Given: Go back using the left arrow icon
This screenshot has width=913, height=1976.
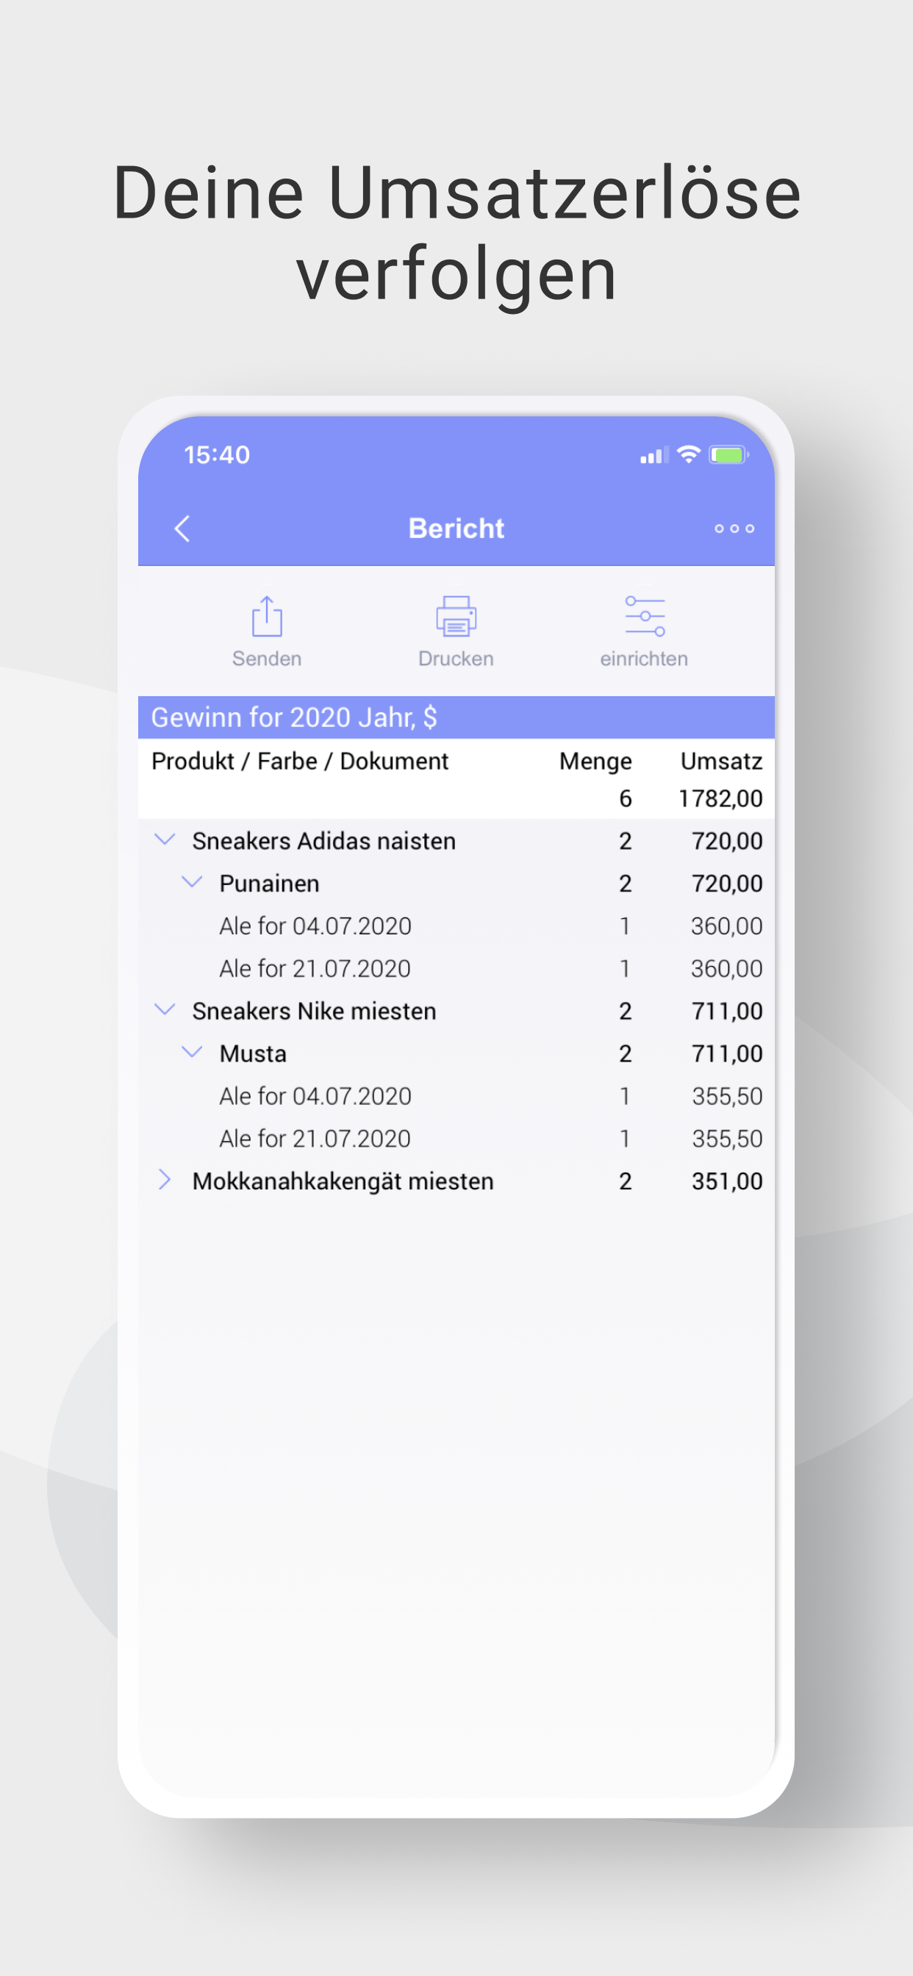Looking at the screenshot, I should 182,529.
